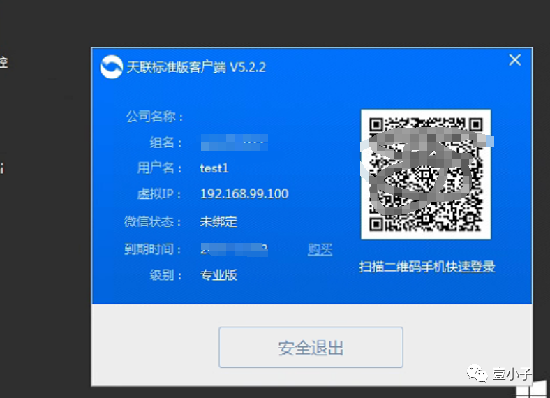The height and width of the screenshot is (398, 550).
Task: Click the 公司名称 label
Action: point(155,117)
